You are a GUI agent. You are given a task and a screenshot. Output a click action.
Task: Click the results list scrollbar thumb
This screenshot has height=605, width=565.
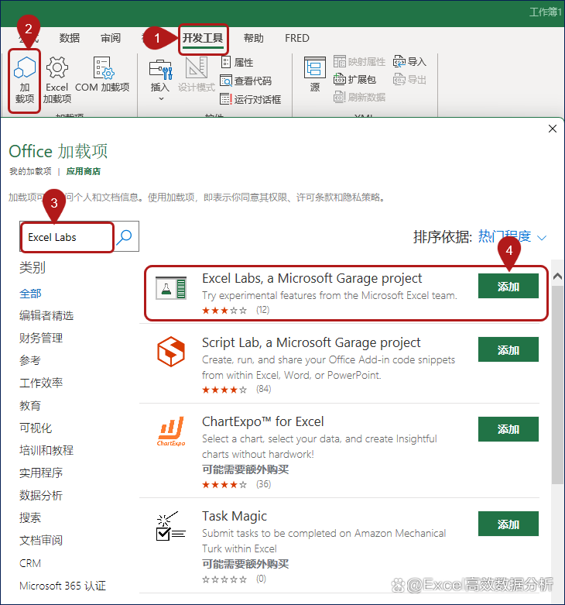click(557, 385)
